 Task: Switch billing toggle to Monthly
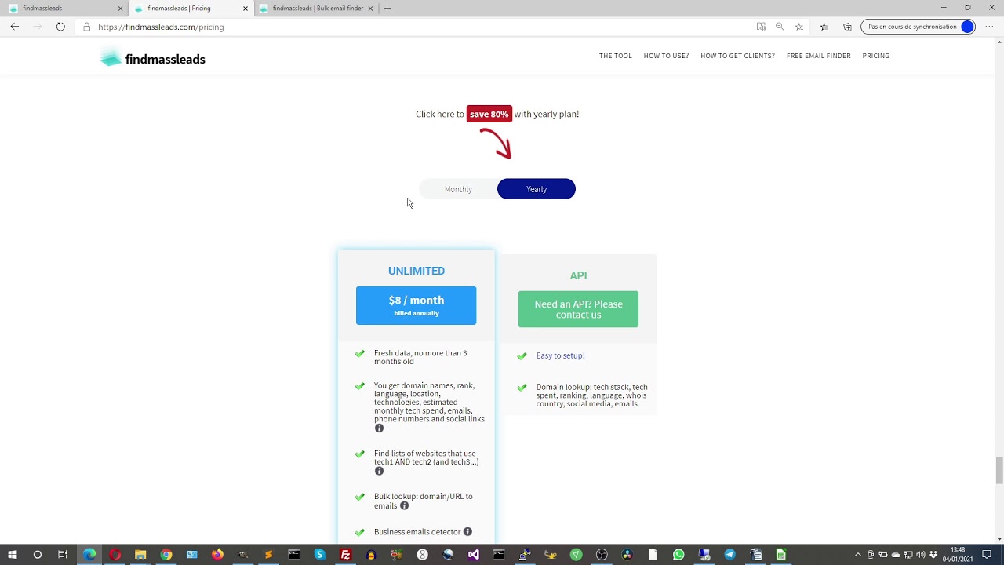click(458, 189)
